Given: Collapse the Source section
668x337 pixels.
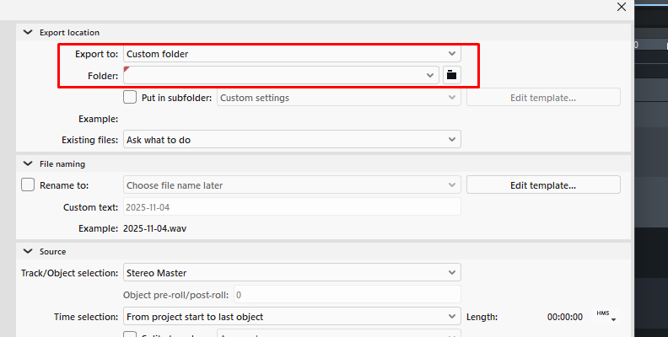Looking at the screenshot, I should pos(28,251).
